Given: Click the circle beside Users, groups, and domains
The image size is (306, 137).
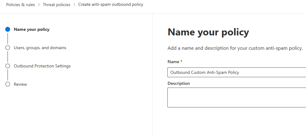Looking at the screenshot, I should 8,48.
